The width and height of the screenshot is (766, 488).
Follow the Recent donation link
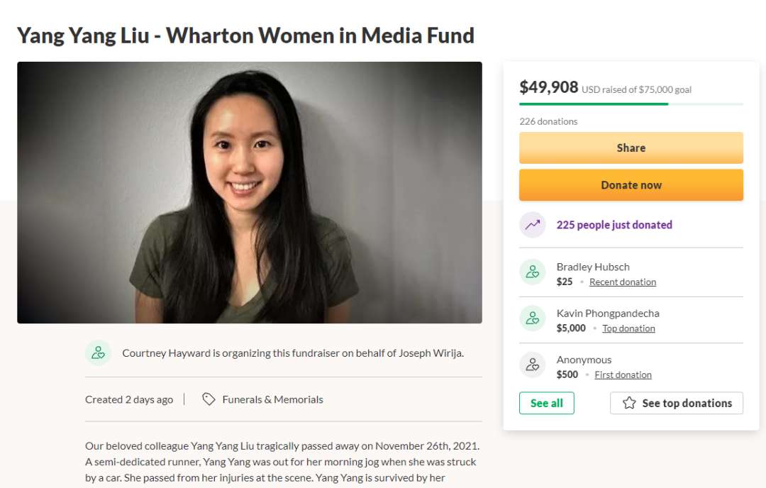click(622, 282)
